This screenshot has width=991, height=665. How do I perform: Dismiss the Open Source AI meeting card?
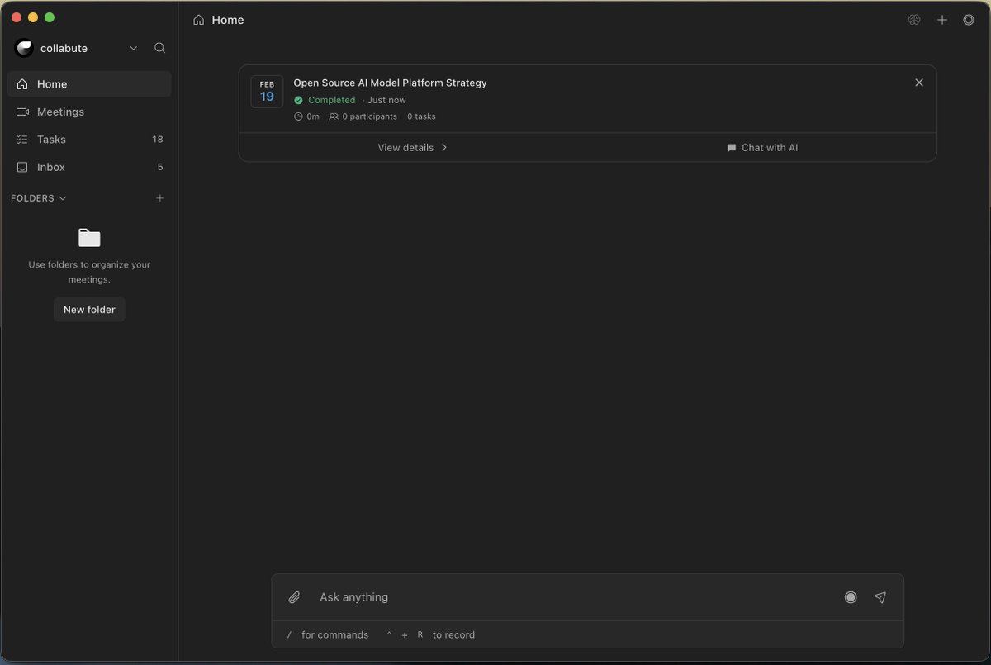pos(919,83)
